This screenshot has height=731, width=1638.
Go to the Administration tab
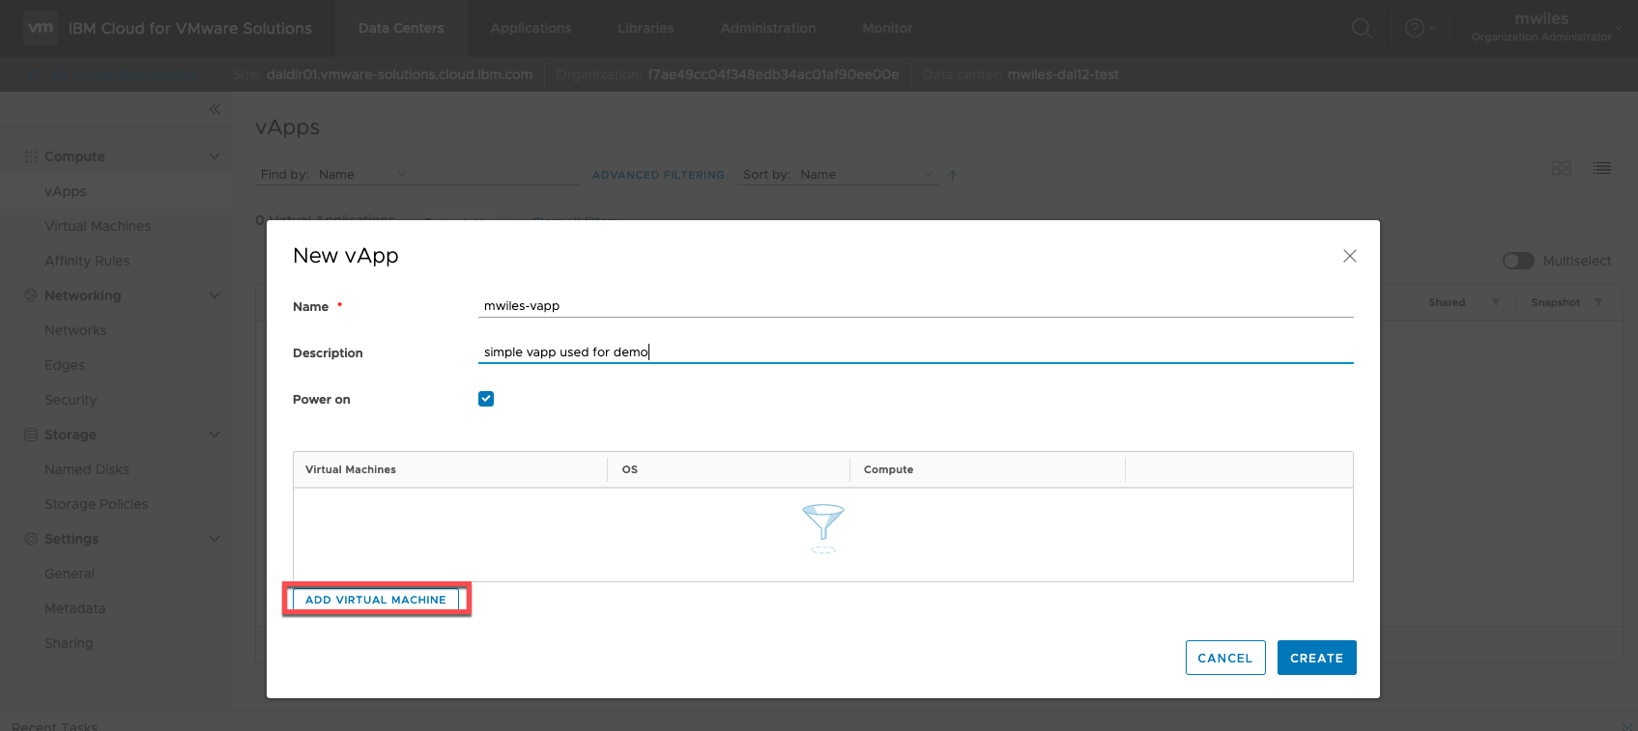[x=767, y=28]
